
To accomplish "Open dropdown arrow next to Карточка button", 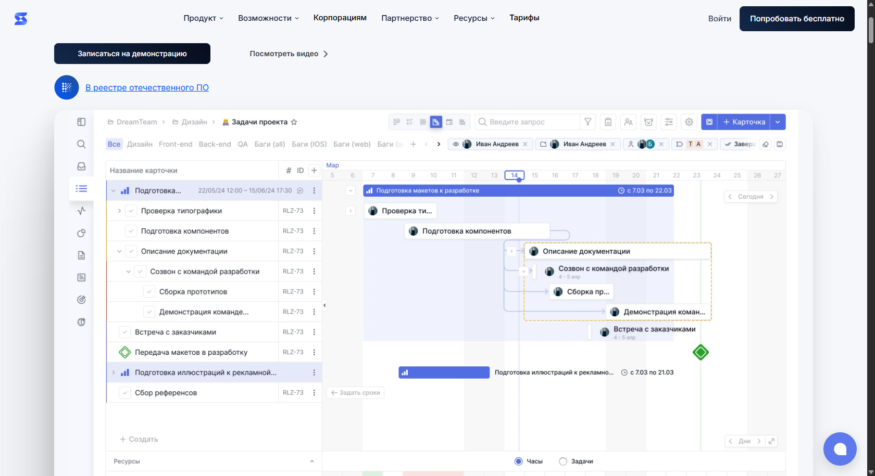I will [x=778, y=122].
